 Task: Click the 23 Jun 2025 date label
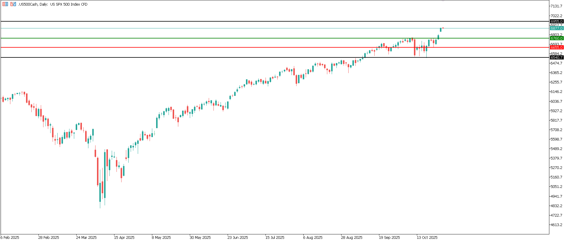tap(238, 237)
